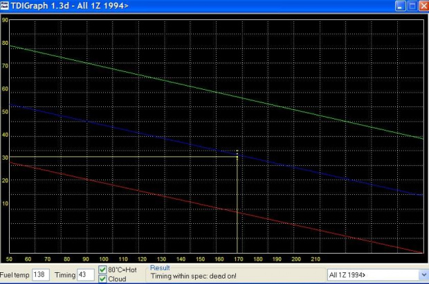Open the engine selection dropdown arrow

point(423,275)
